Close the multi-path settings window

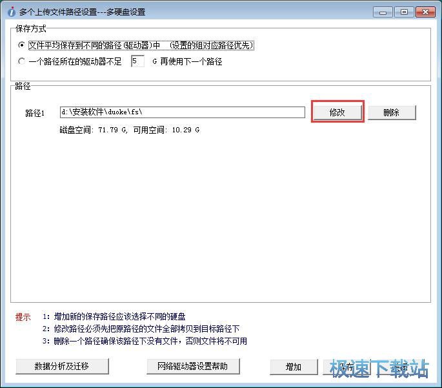pyautogui.click(x=425, y=12)
